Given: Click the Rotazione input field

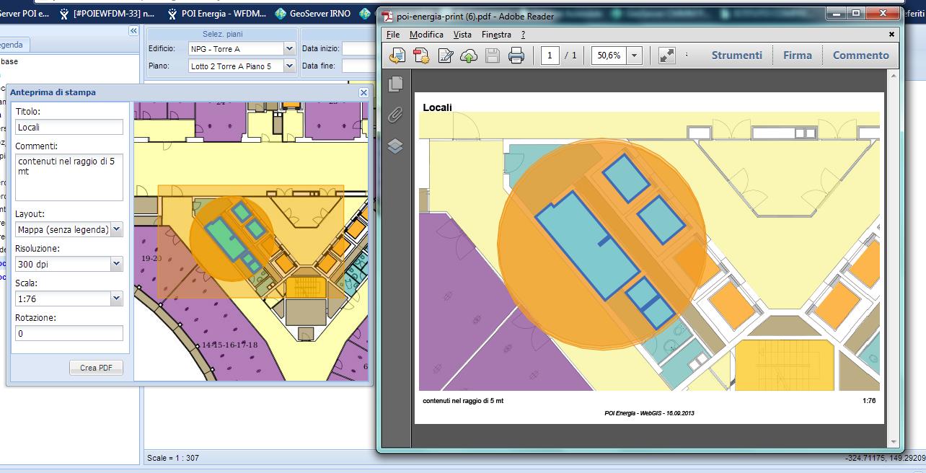Looking at the screenshot, I should pos(69,333).
